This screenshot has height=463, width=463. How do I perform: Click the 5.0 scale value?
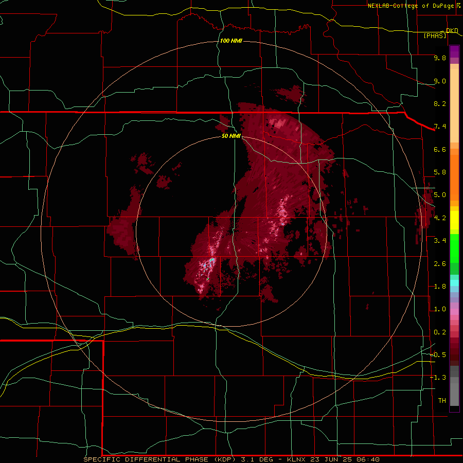point(440,195)
